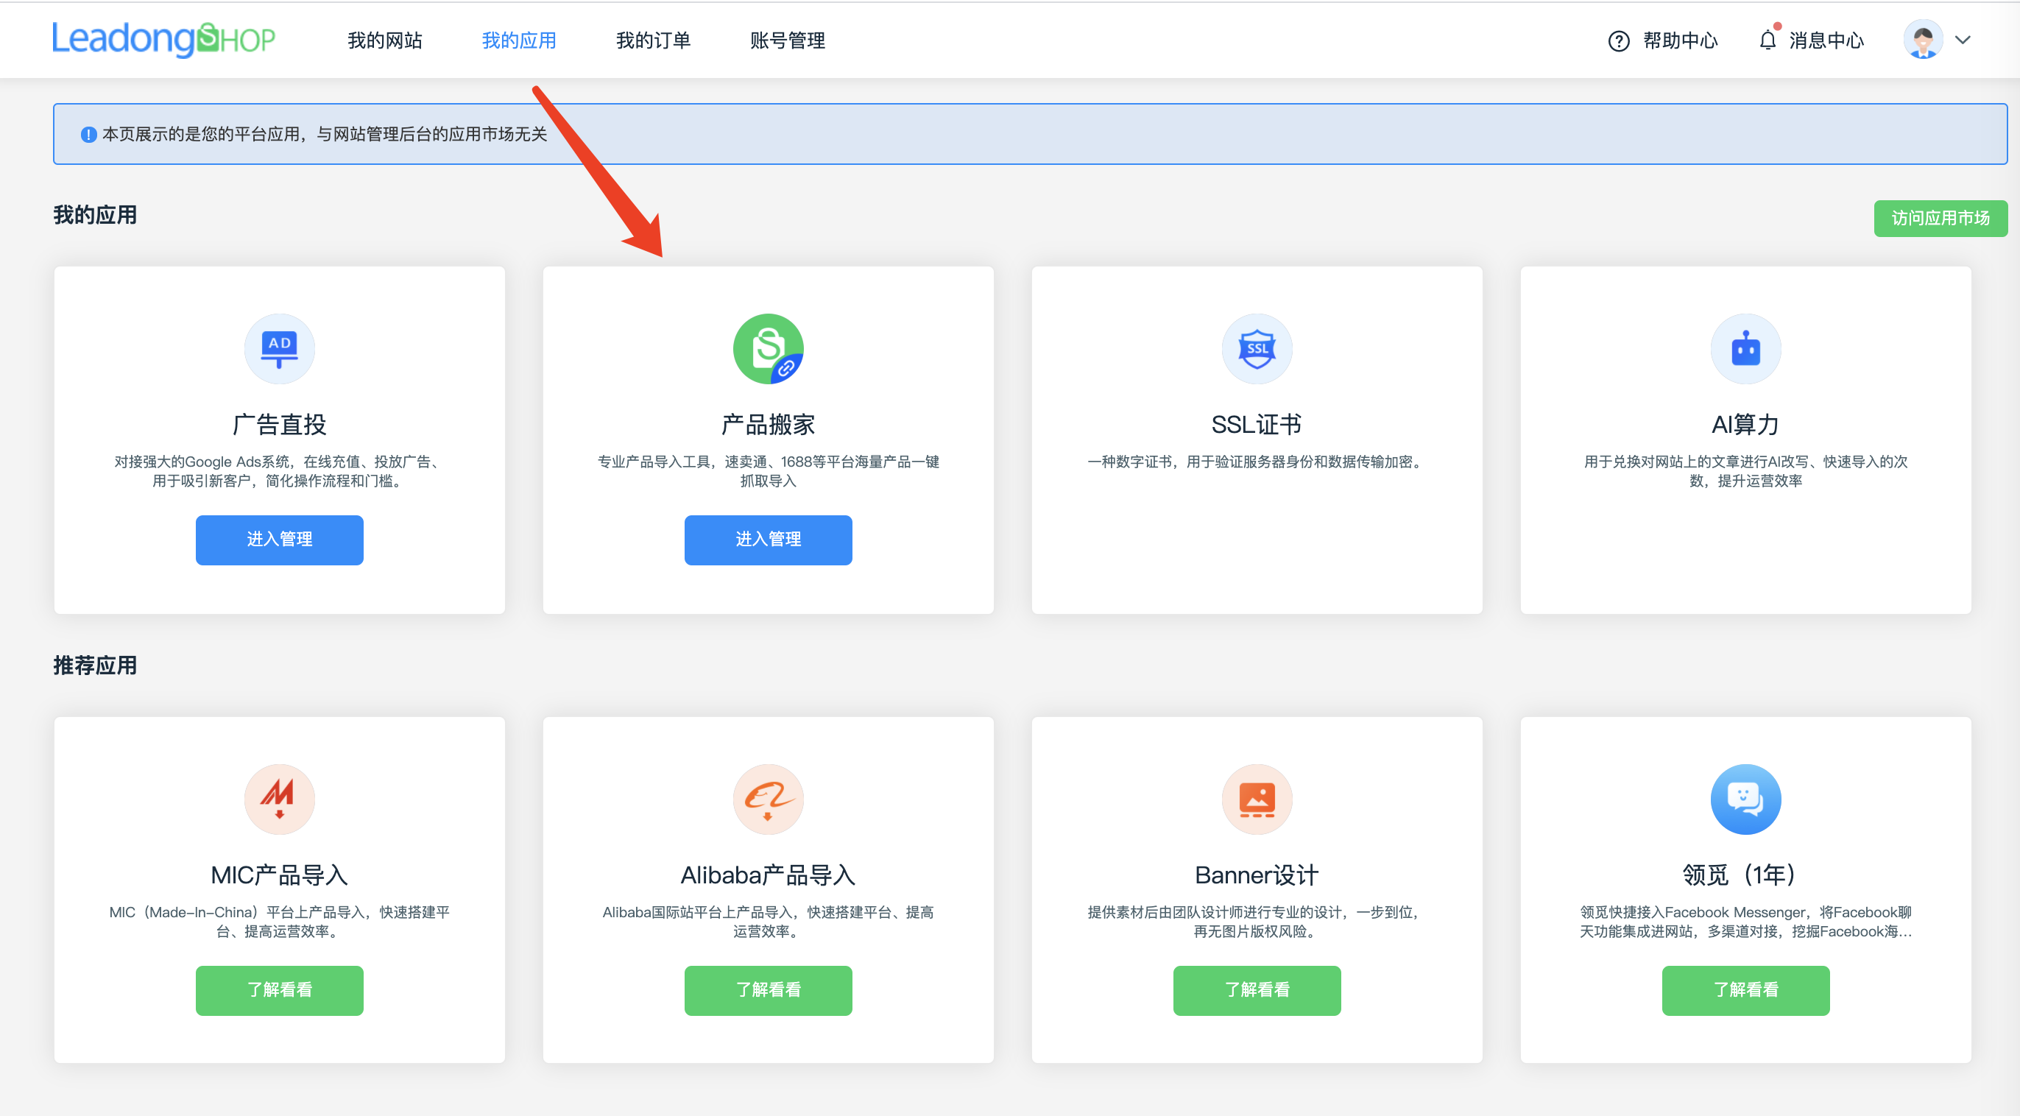Click the Banner设计 image icon
The image size is (2020, 1116).
point(1256,799)
